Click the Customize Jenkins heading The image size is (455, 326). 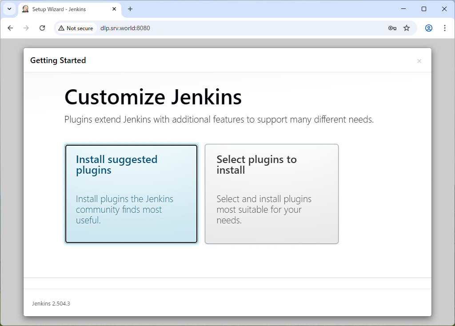[153, 97]
